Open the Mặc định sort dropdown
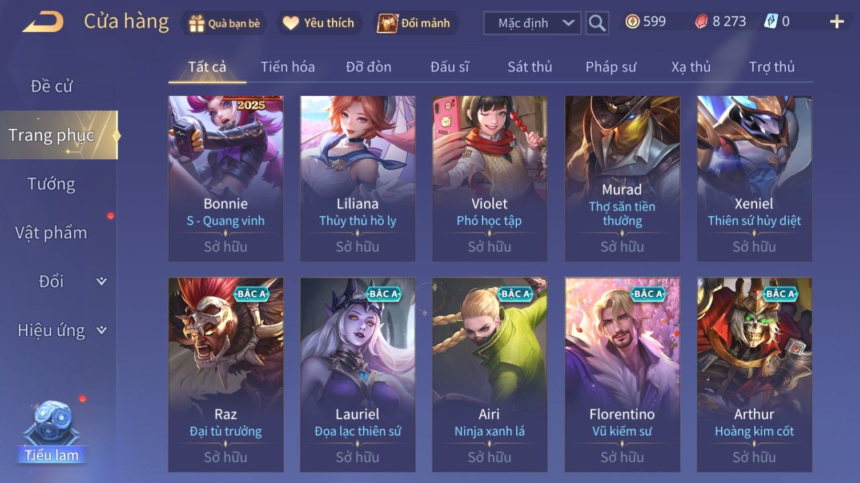Screen dimensions: 860x483 532,23
